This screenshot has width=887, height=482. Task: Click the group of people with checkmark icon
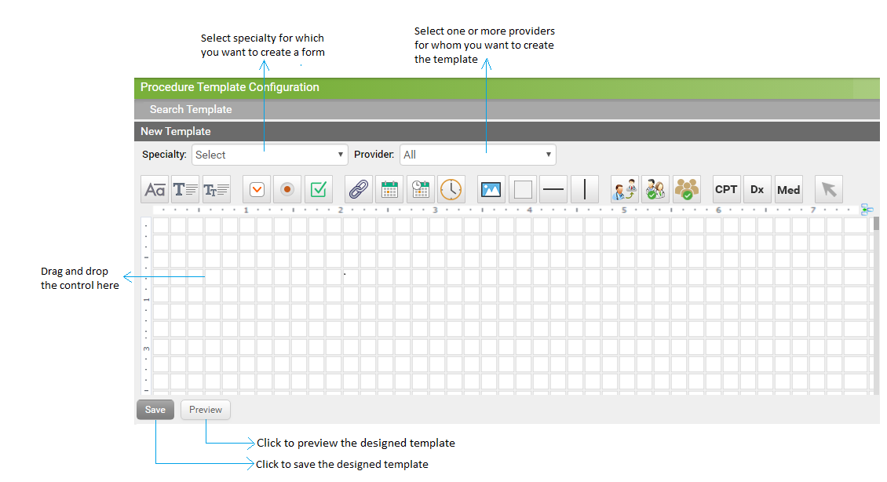click(686, 189)
